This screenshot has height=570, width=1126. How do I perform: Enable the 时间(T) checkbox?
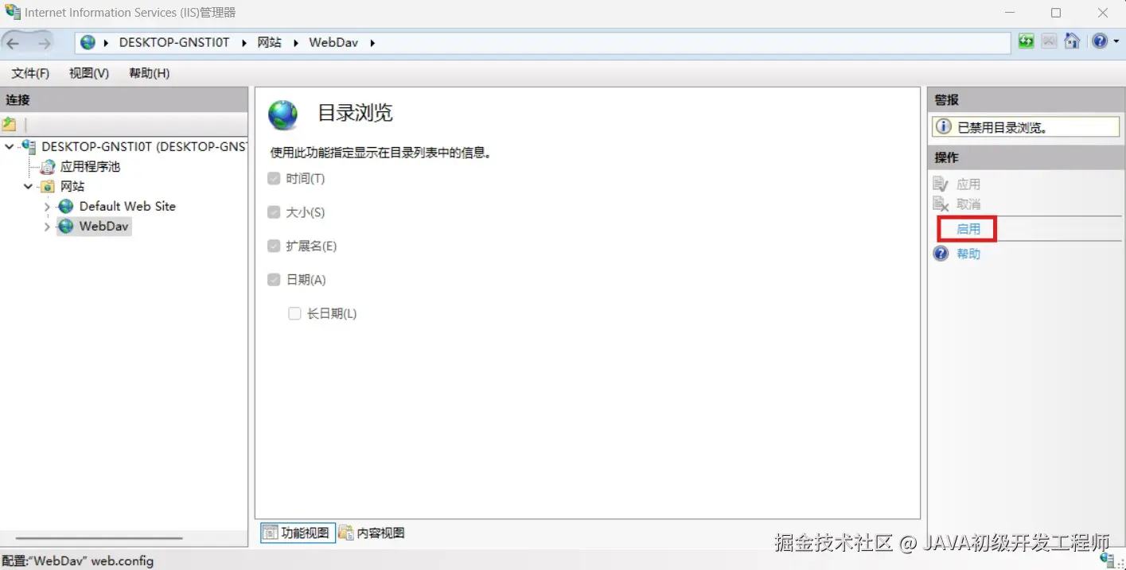click(274, 178)
